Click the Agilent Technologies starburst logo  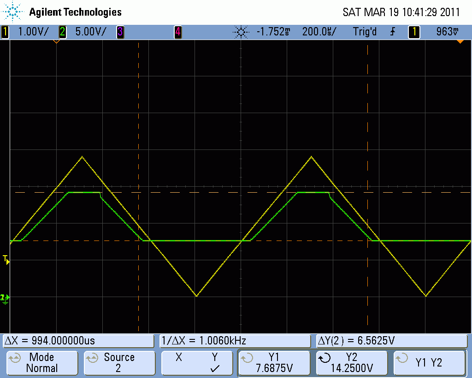(x=12, y=11)
